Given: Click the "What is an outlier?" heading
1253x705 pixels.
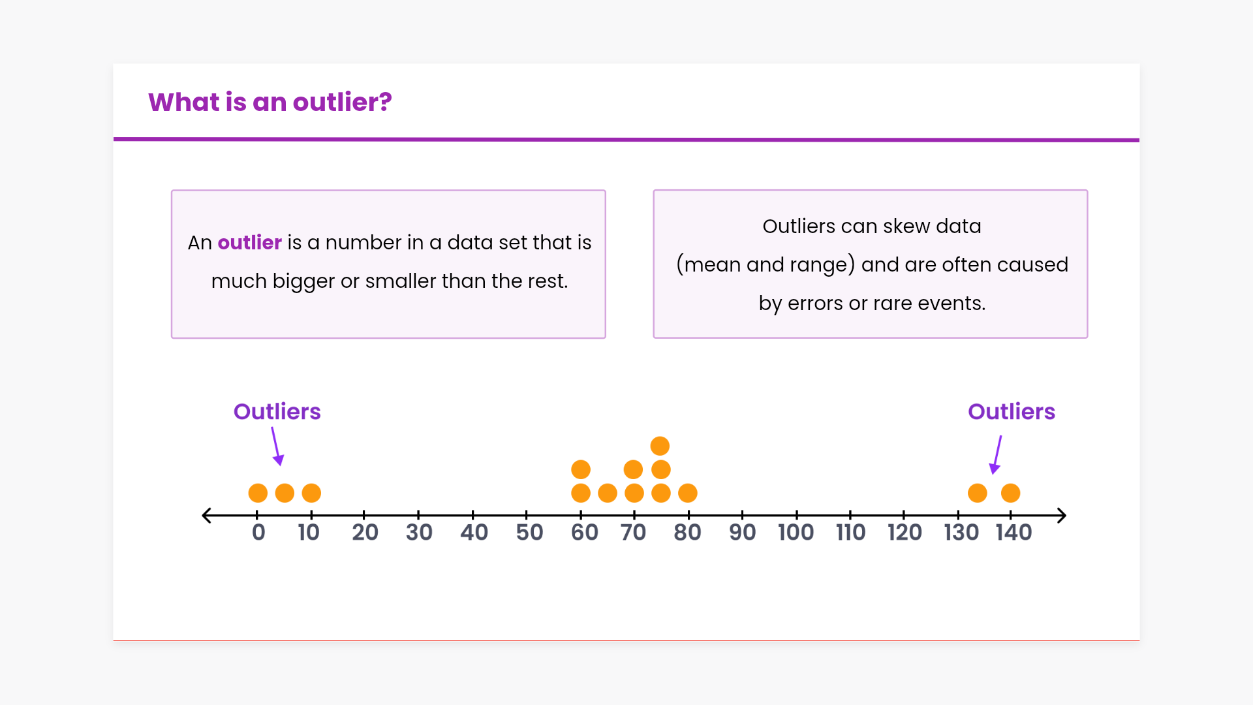Looking at the screenshot, I should [270, 102].
